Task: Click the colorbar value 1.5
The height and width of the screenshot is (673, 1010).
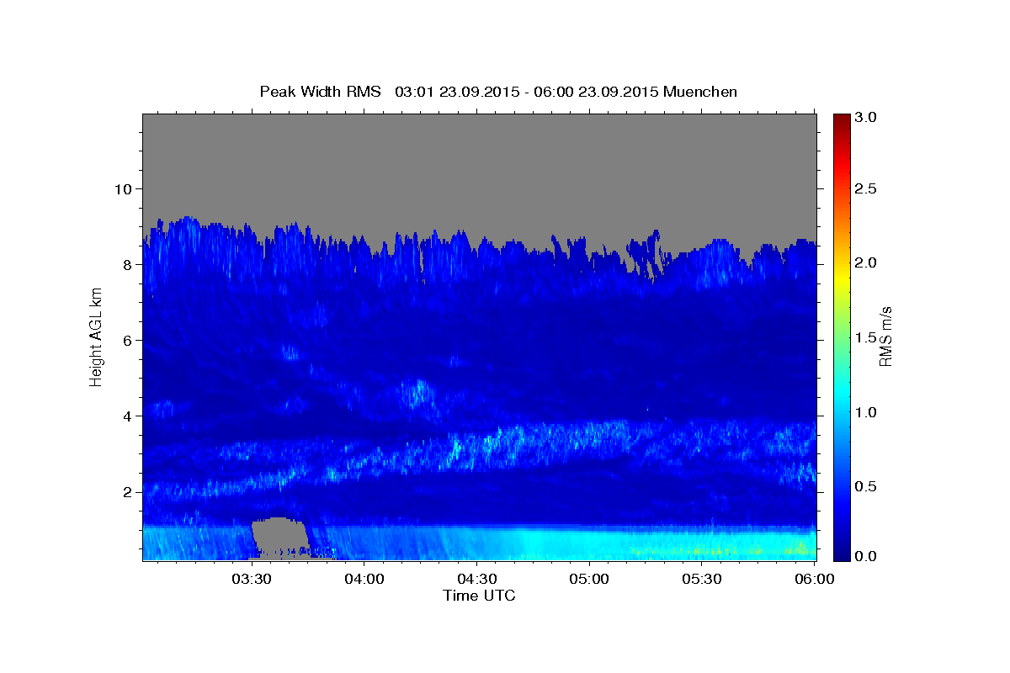Action: [x=866, y=337]
